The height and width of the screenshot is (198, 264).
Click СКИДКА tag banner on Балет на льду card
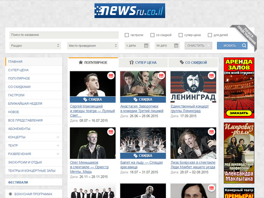(143, 156)
